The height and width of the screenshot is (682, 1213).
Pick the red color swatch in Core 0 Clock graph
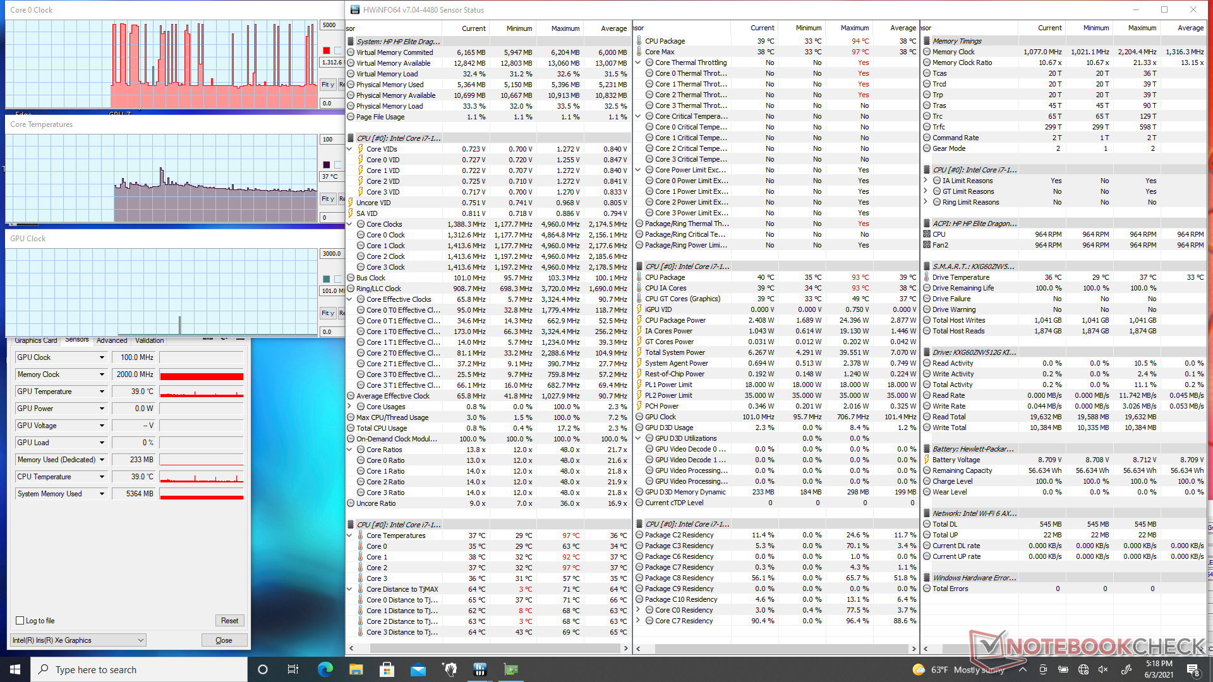point(326,51)
